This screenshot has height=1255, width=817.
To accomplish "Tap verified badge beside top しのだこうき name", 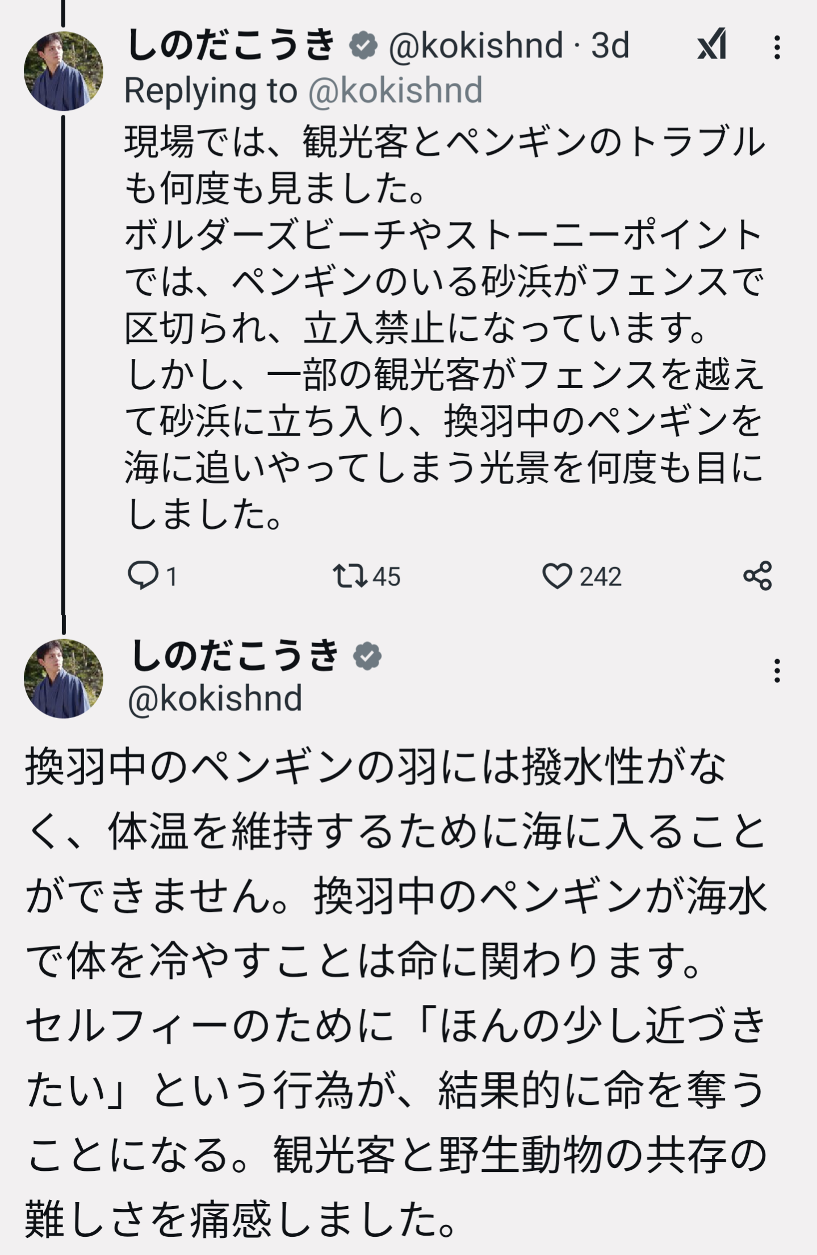I will [364, 45].
